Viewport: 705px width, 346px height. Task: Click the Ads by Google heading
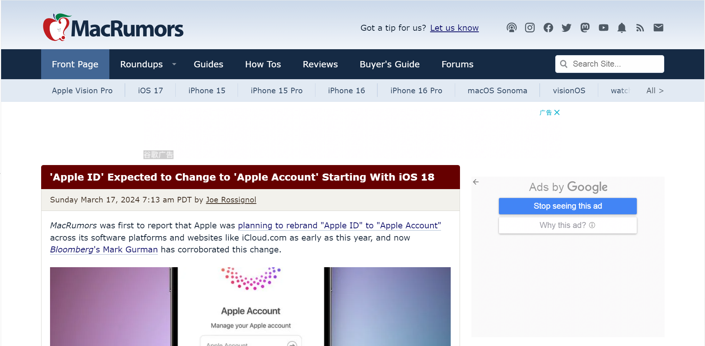[568, 187]
